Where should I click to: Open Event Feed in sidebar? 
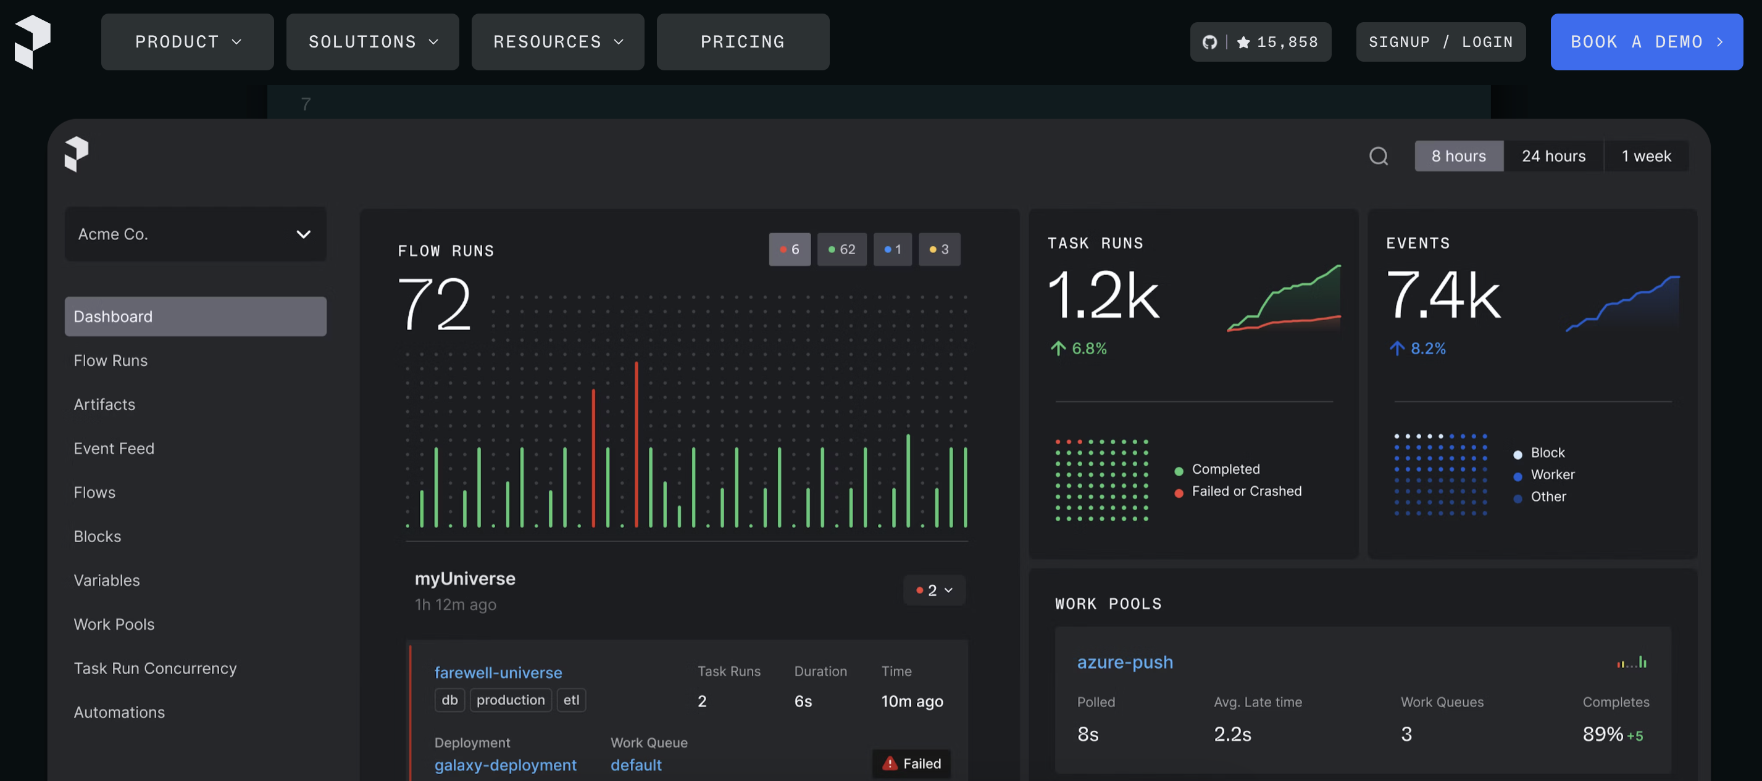(114, 448)
